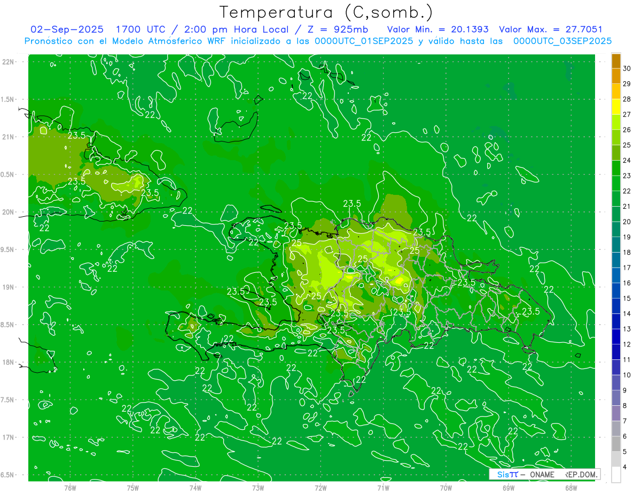This screenshot has height=495, width=641.
Task: Click the '72W' longitude axis label
Action: coord(320,488)
